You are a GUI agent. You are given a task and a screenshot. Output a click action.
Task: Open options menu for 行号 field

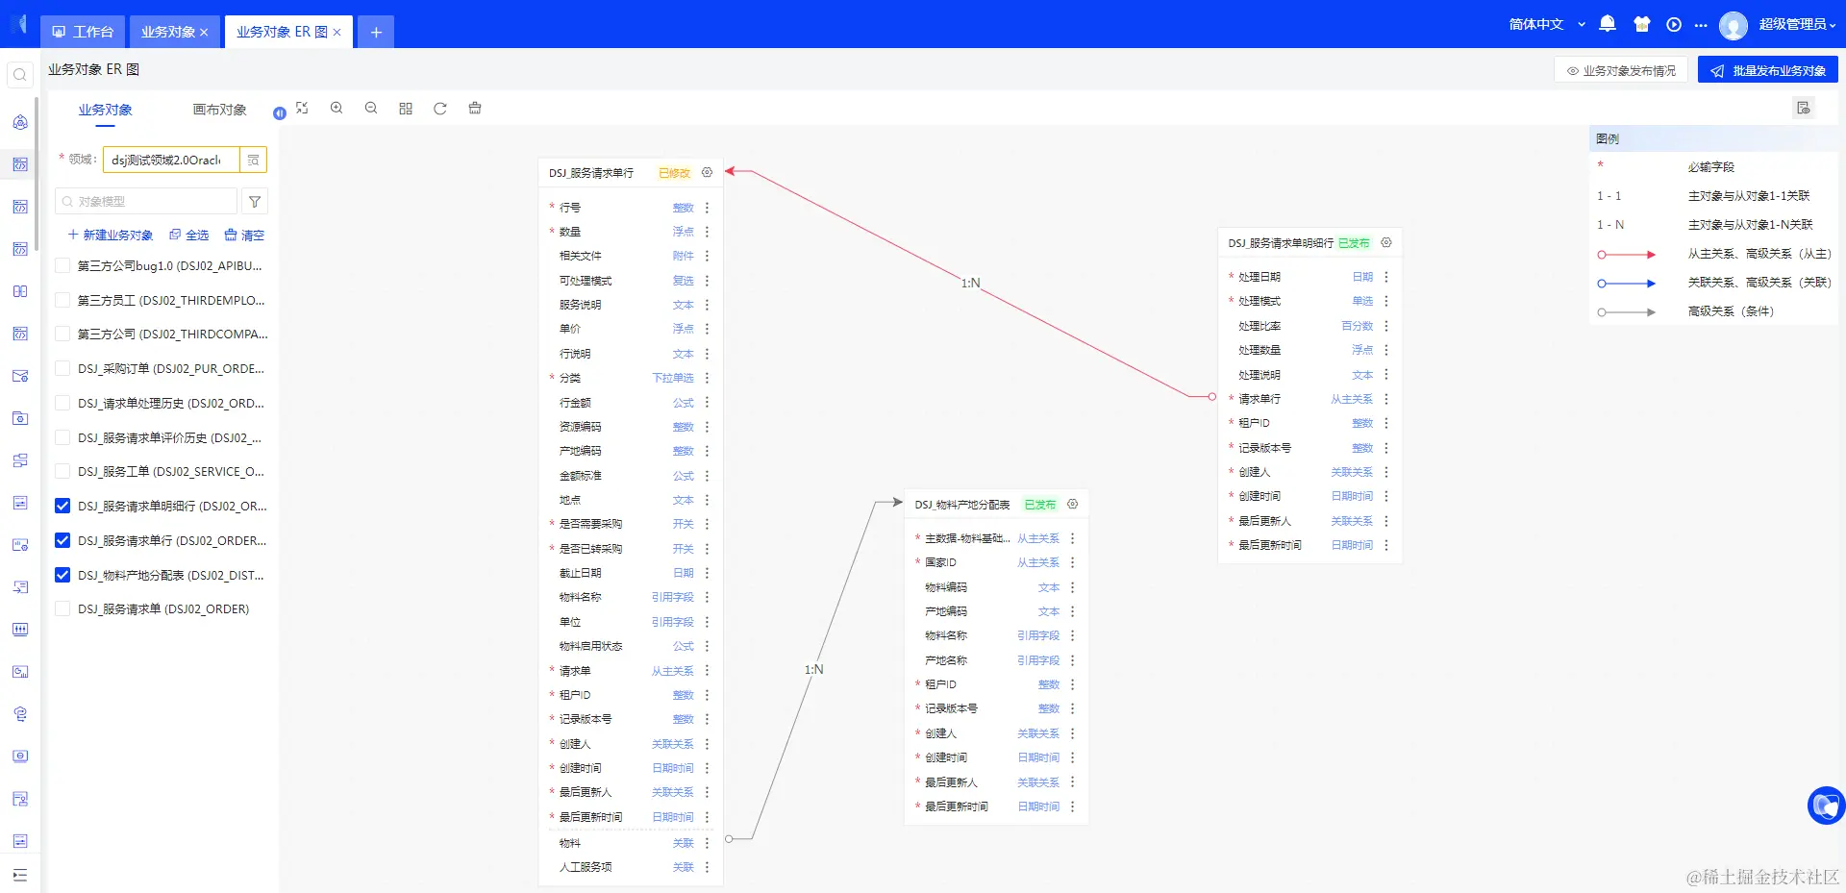[x=707, y=208]
